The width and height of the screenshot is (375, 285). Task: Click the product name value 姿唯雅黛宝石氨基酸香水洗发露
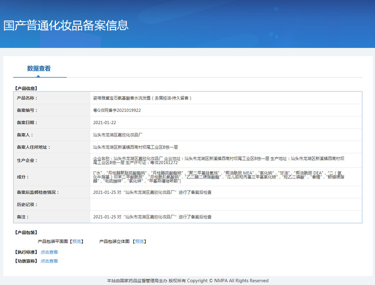(142, 98)
